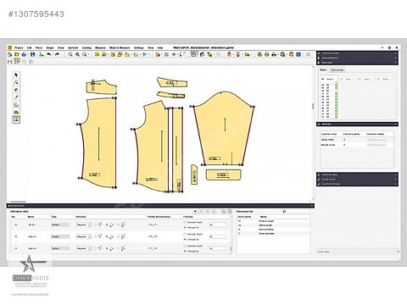Switch to the Size group tab
The height and width of the screenshot is (305, 407).
(x=337, y=69)
